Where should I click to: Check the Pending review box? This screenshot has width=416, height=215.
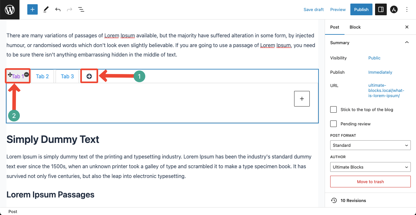(x=333, y=124)
